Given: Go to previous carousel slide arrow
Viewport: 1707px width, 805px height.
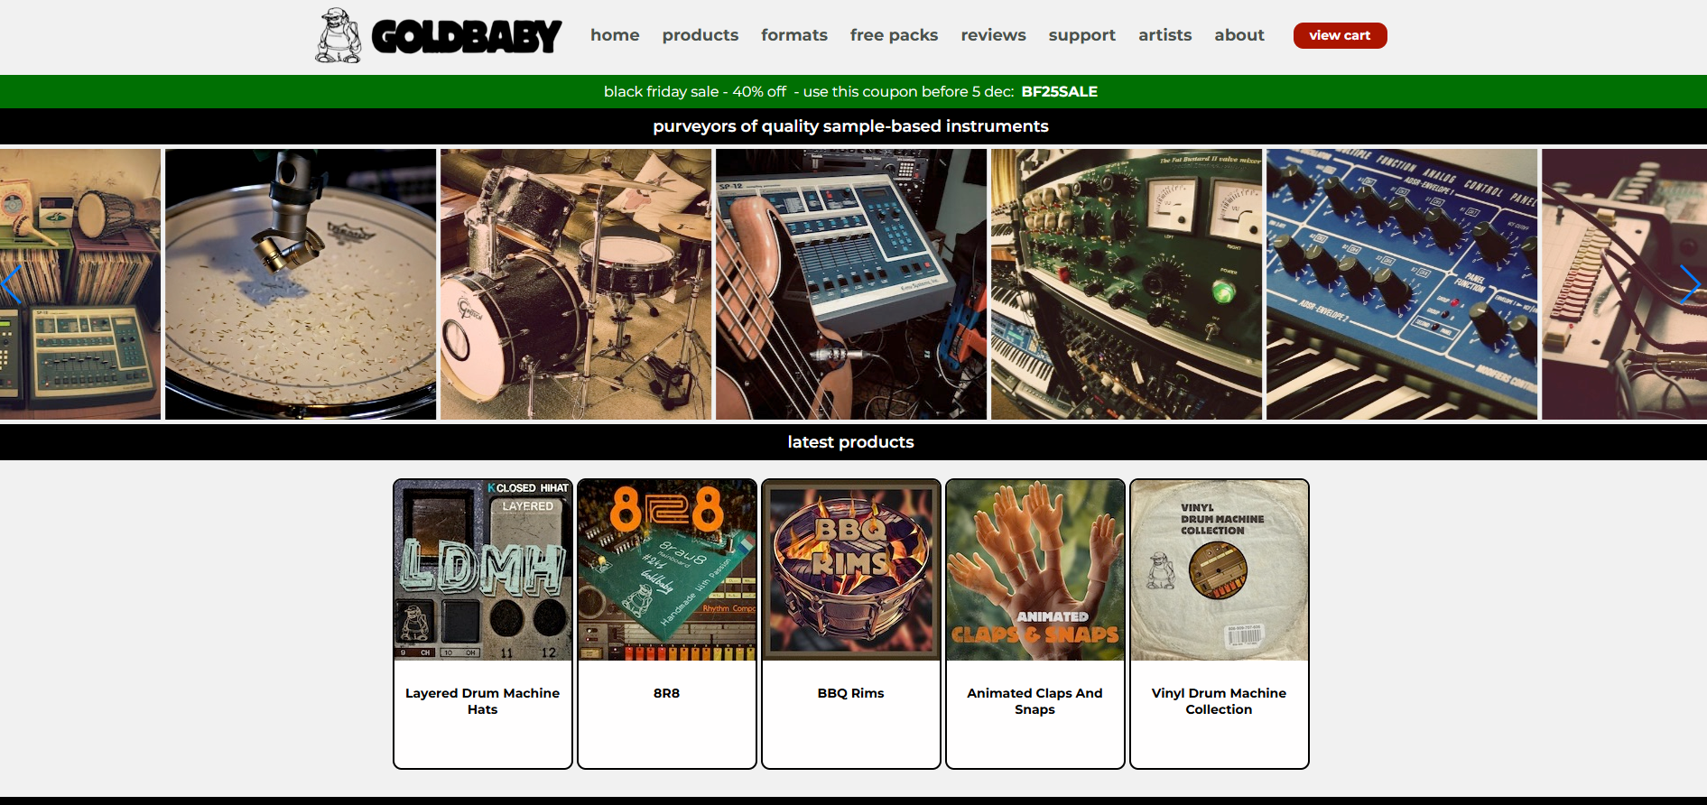Looking at the screenshot, I should pyautogui.click(x=12, y=284).
